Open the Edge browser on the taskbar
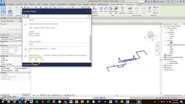The image size is (185, 104). click(116, 101)
